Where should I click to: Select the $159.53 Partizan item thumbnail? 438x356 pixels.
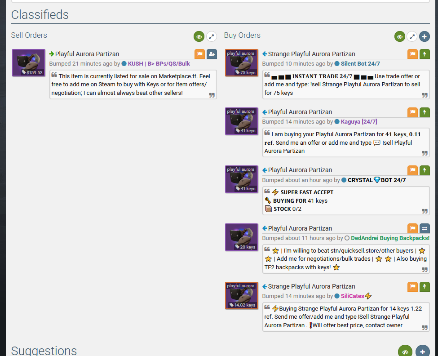28,63
